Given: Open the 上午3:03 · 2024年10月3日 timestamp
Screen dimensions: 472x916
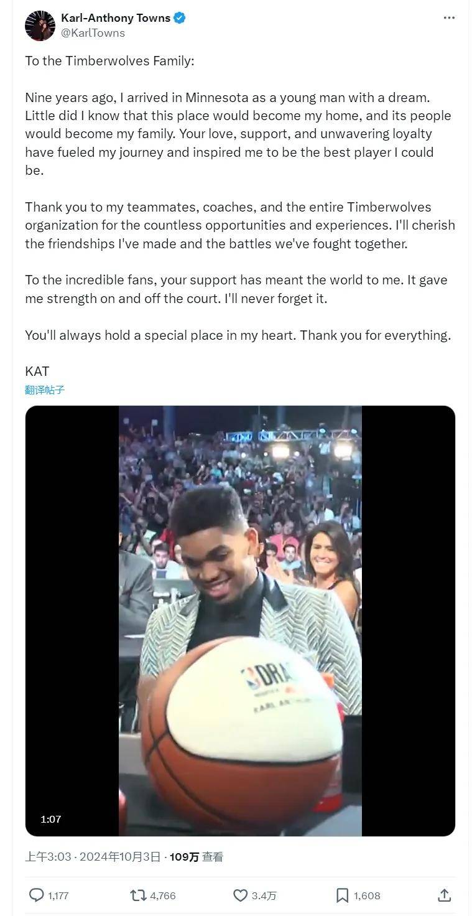Looking at the screenshot, I should pyautogui.click(x=93, y=857).
